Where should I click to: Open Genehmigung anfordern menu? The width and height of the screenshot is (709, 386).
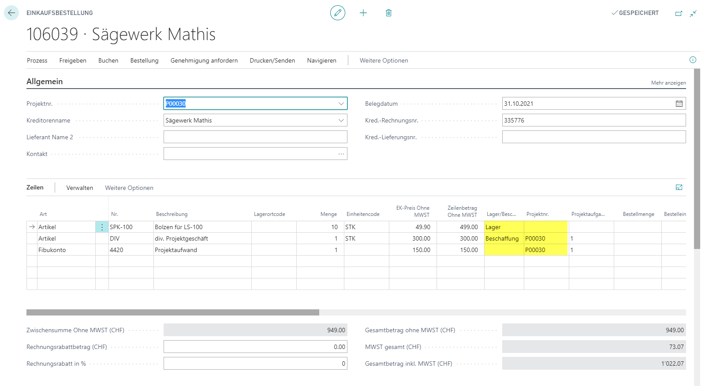click(x=204, y=60)
